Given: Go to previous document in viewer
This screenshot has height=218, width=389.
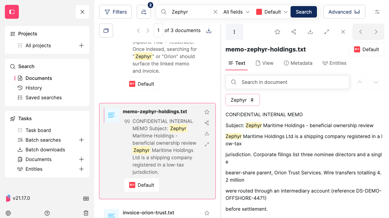Looking at the screenshot, I should click(x=361, y=32).
